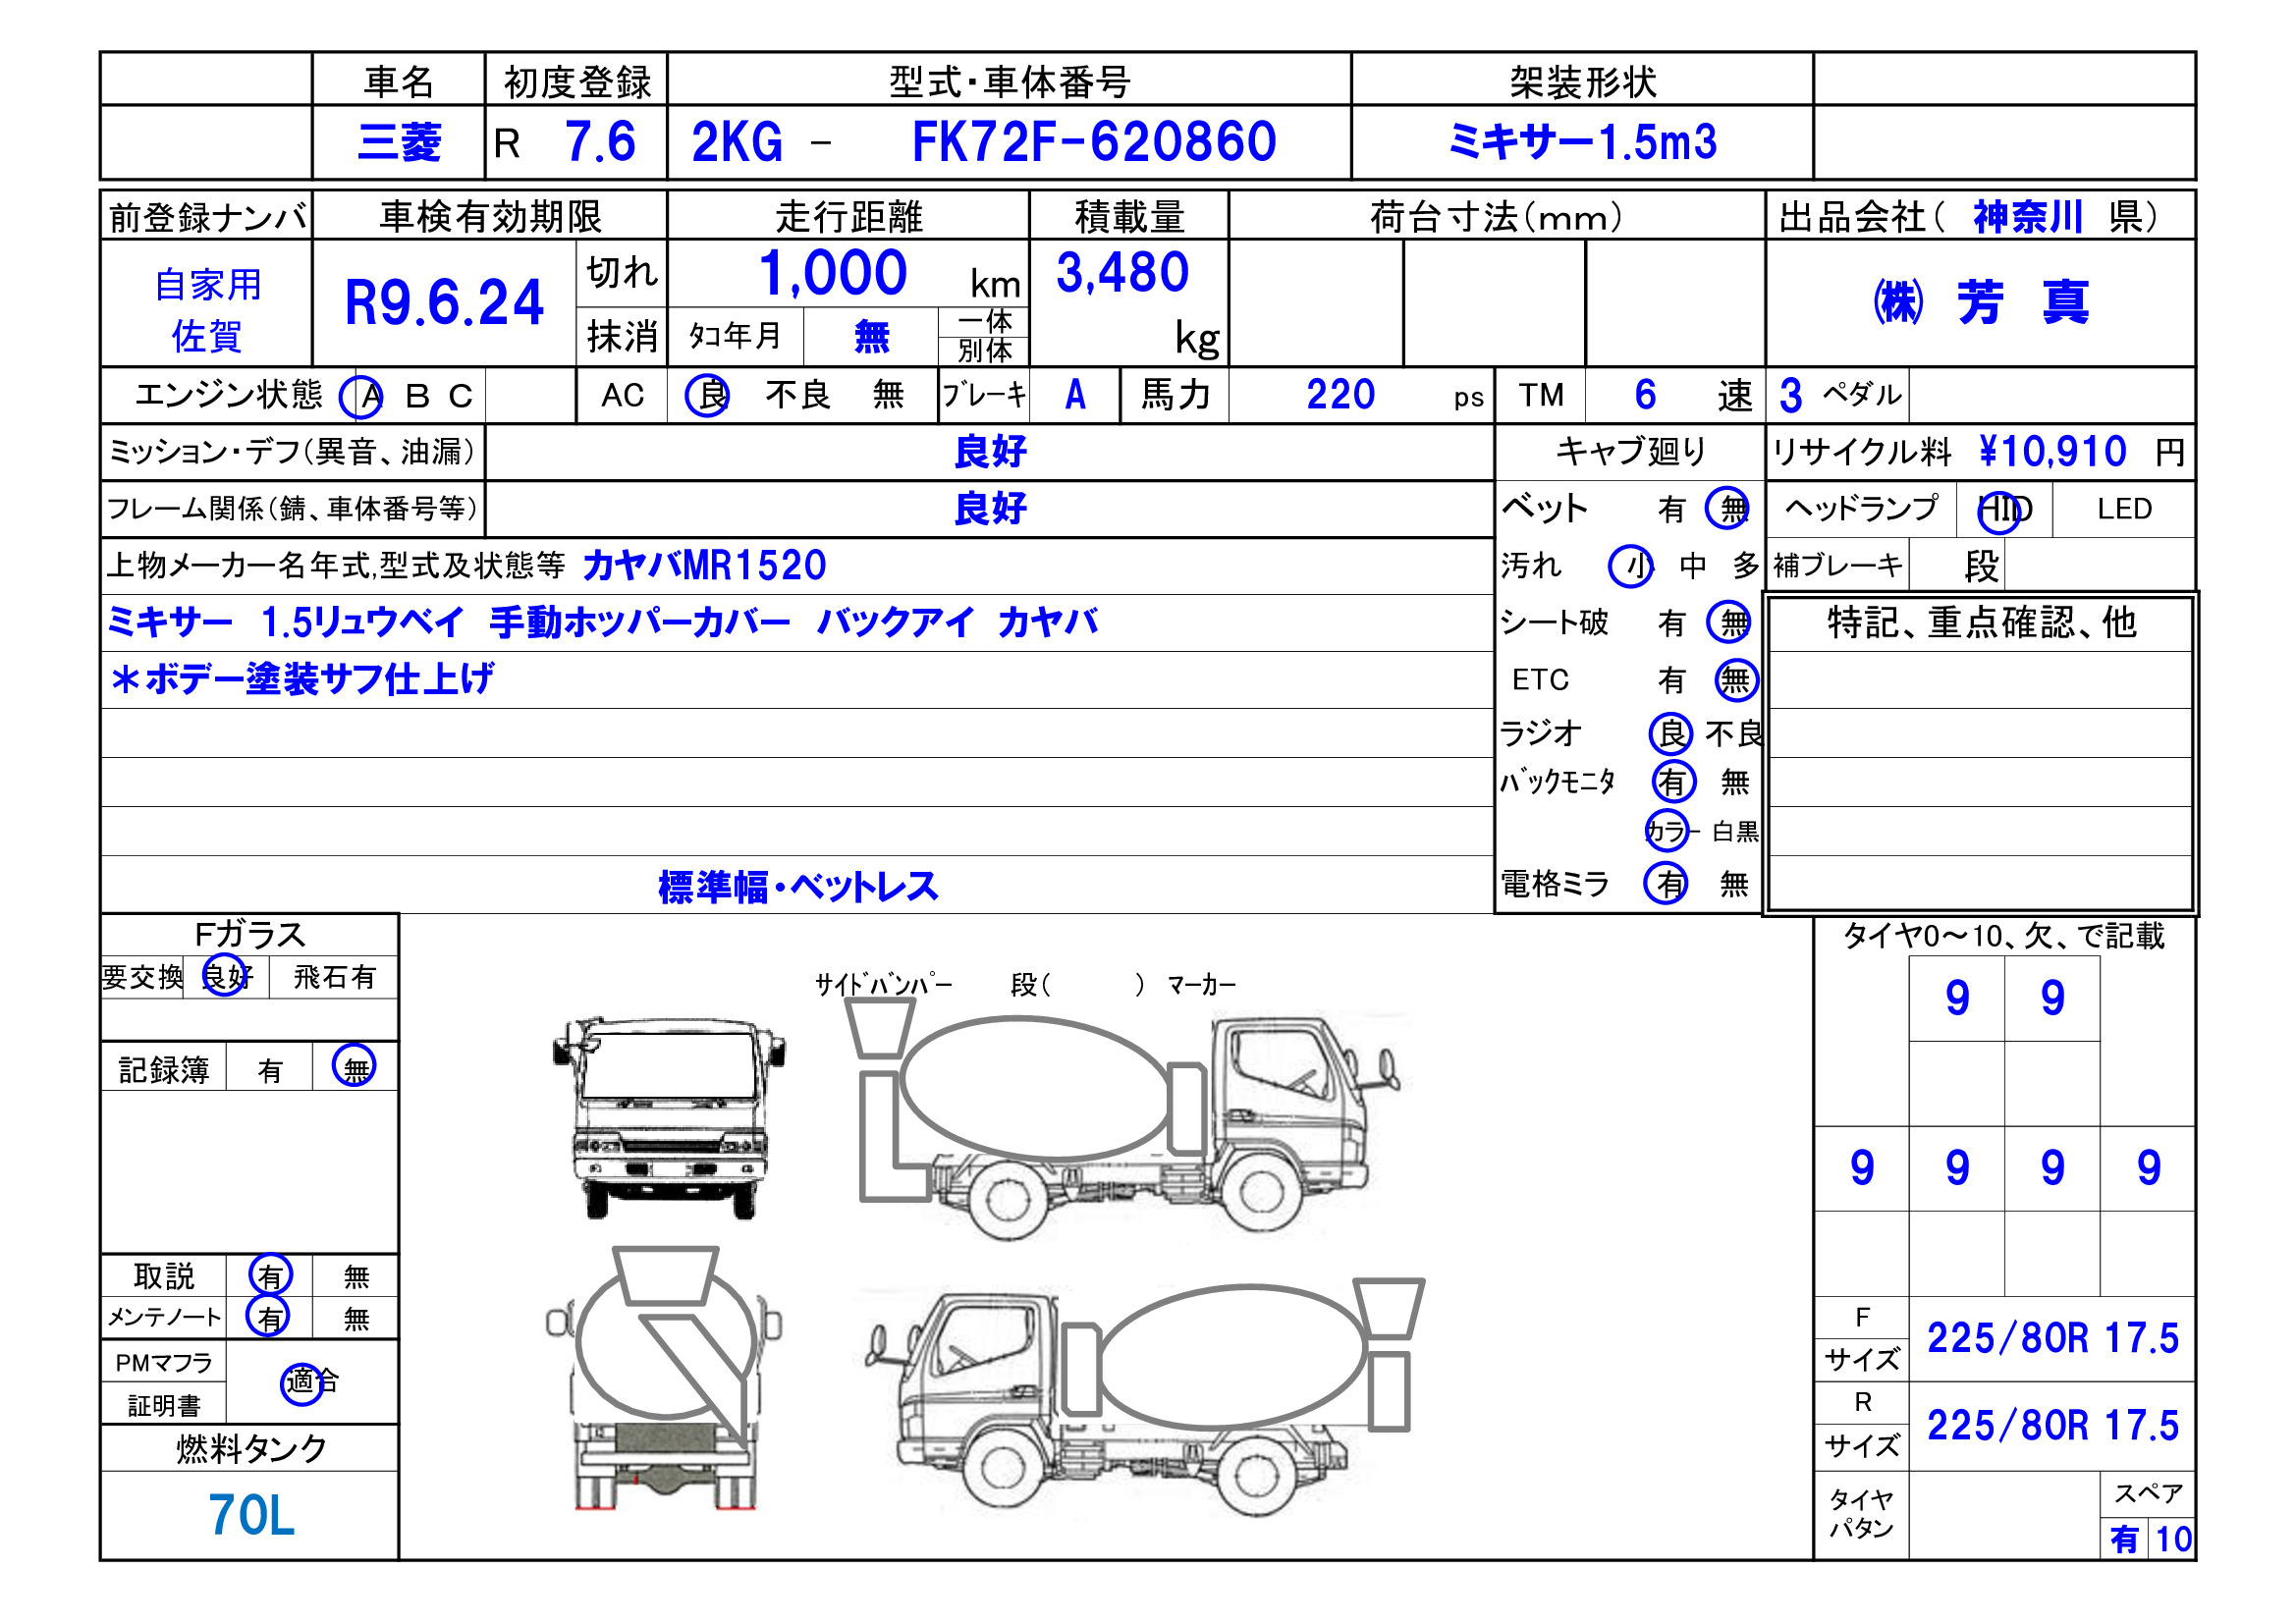The width and height of the screenshot is (2296, 1623).
Task: Select circled engine condition A
Action: click(x=363, y=397)
